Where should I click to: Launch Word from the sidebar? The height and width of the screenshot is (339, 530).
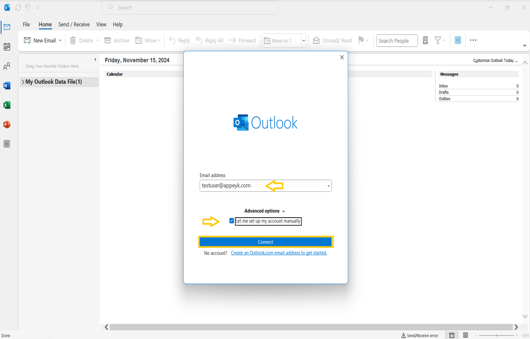pos(7,86)
